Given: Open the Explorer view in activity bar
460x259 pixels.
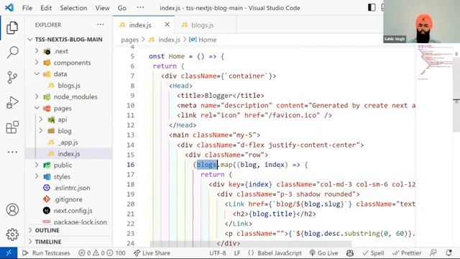Looking at the screenshot, I should click(12, 28).
